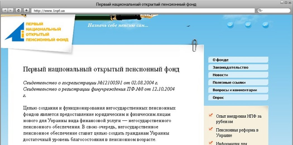Click the home icon in site header
The height and width of the screenshot is (145, 293).
coord(230,25)
